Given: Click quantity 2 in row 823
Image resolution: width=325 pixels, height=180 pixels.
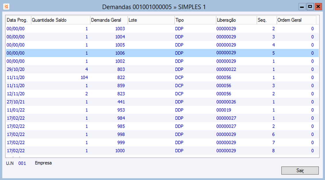Looking at the screenshot, I should [87, 94].
